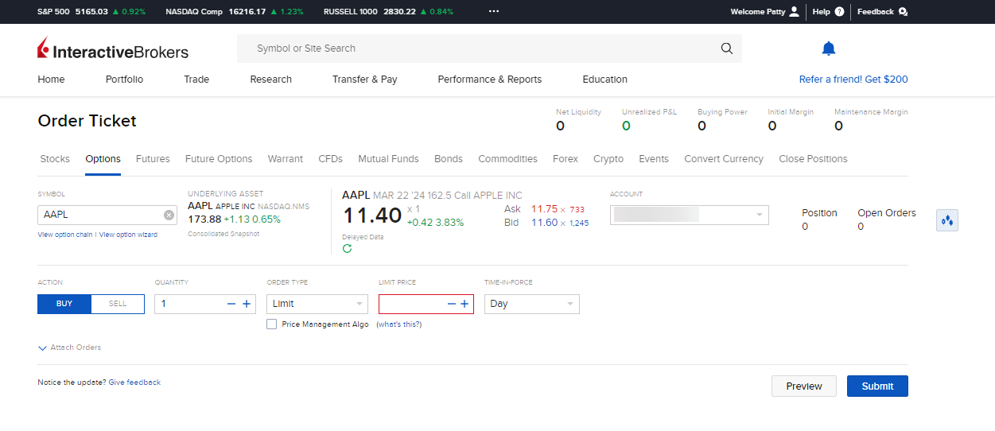Open the Account dropdown

(690, 215)
